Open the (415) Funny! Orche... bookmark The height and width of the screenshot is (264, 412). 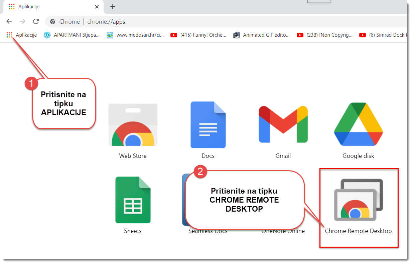(198, 35)
